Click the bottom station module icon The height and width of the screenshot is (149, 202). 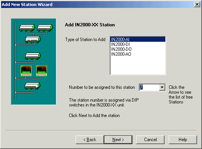coord(33,86)
